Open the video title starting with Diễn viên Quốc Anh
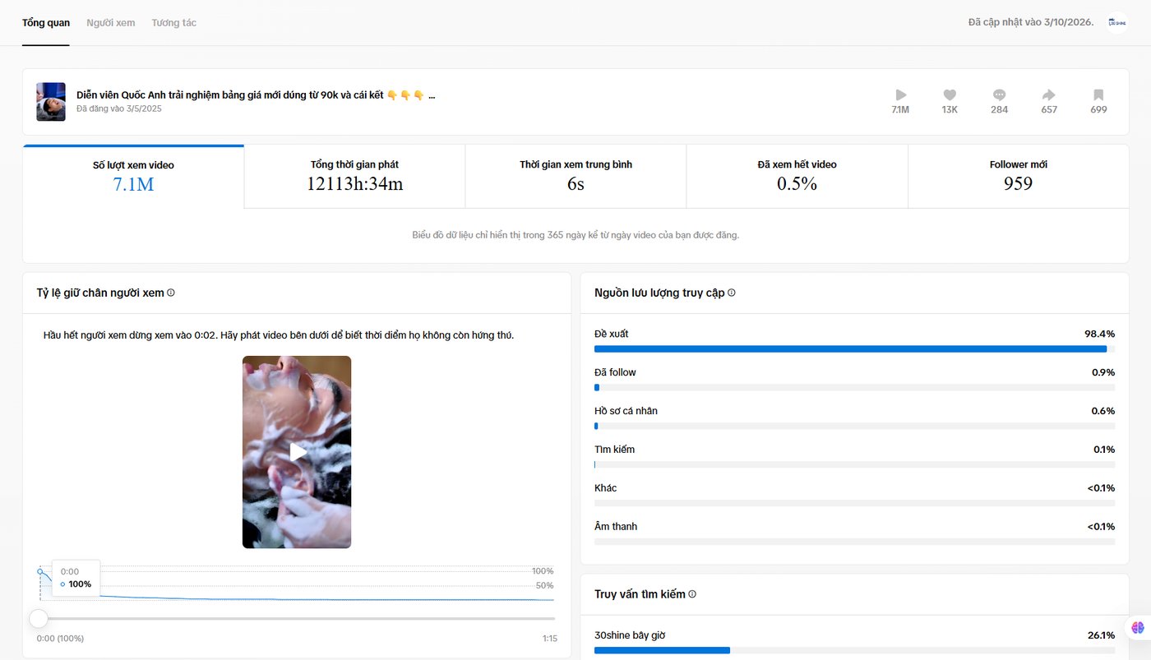 pos(256,95)
